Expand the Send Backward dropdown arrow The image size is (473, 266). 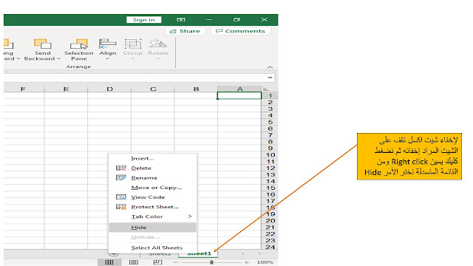[x=58, y=59]
